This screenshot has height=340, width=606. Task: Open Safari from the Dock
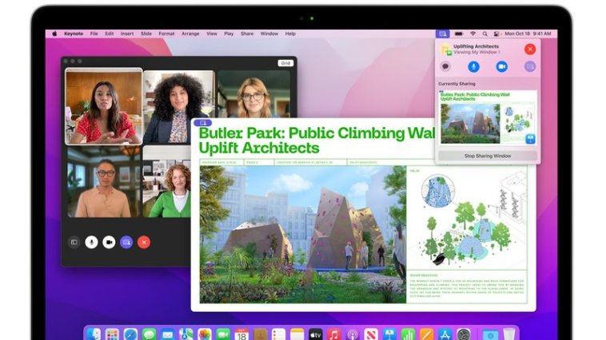pyautogui.click(x=130, y=334)
